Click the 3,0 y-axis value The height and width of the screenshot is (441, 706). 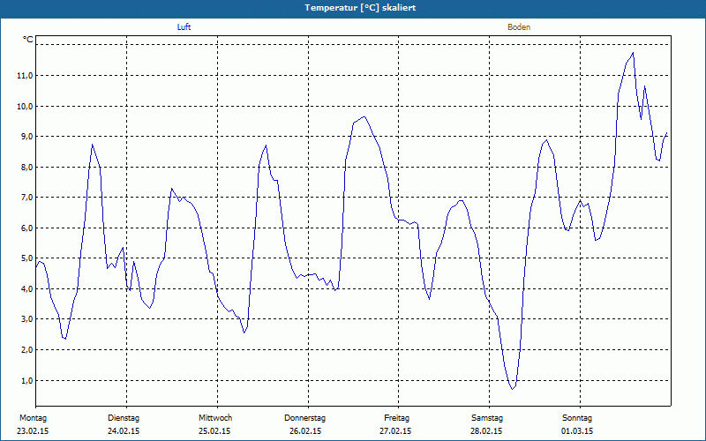coord(26,319)
